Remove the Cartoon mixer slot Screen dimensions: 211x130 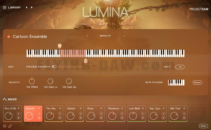[39, 108]
